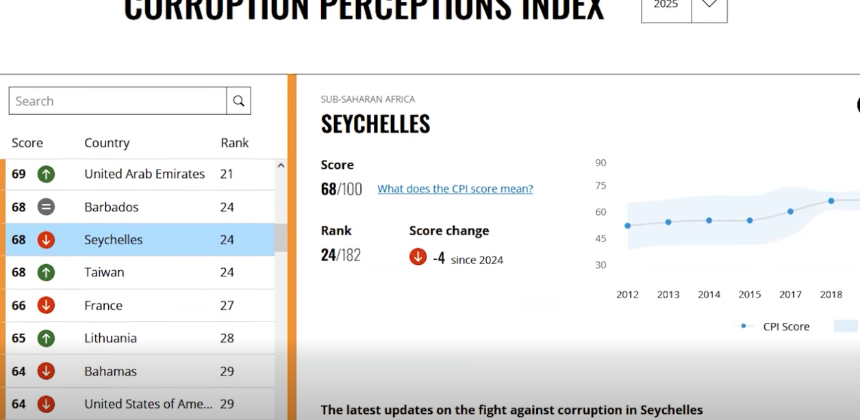The width and height of the screenshot is (860, 420).
Task: Select United States of America in list
Action: [x=148, y=404]
